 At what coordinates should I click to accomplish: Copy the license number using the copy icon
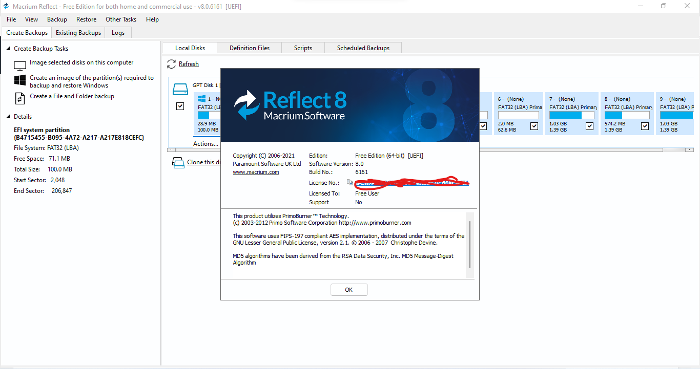350,182
